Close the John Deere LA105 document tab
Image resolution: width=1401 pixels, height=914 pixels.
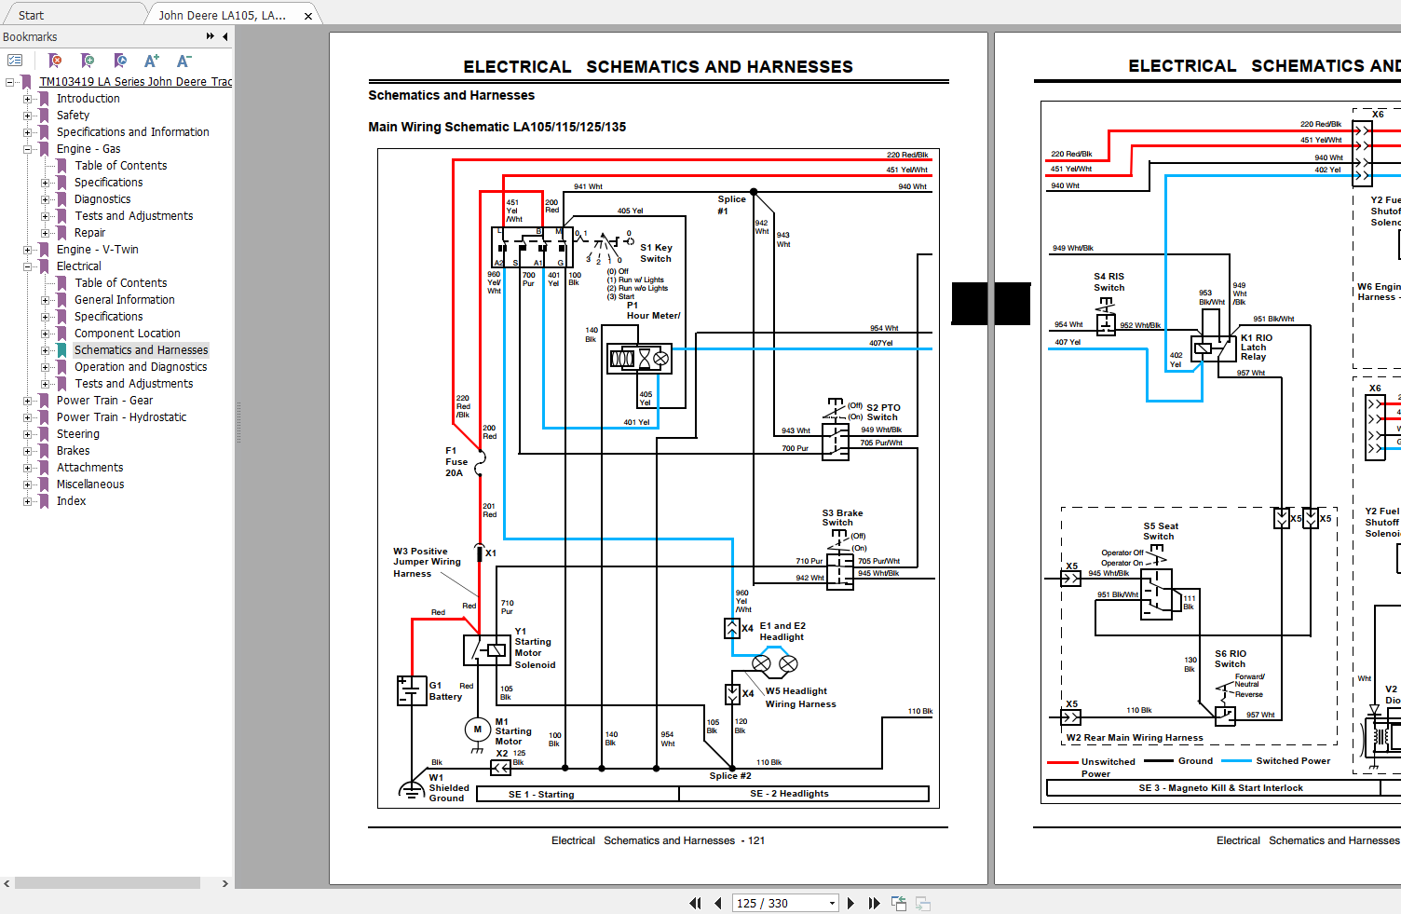pos(308,16)
